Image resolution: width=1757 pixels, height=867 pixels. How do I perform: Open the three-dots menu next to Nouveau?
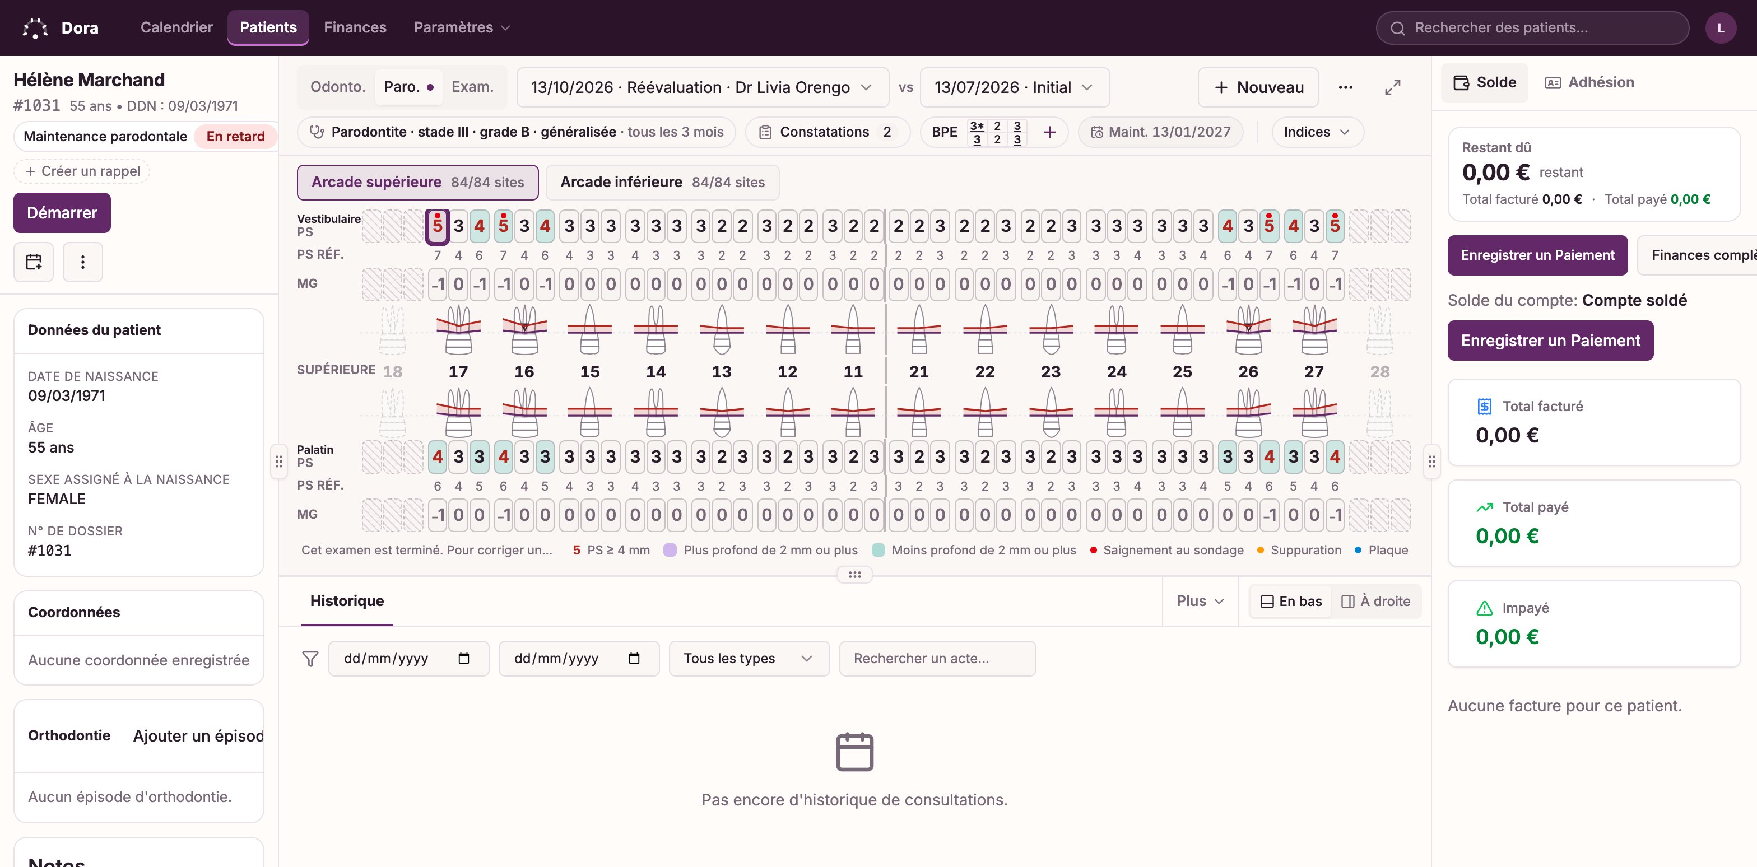pos(1345,87)
